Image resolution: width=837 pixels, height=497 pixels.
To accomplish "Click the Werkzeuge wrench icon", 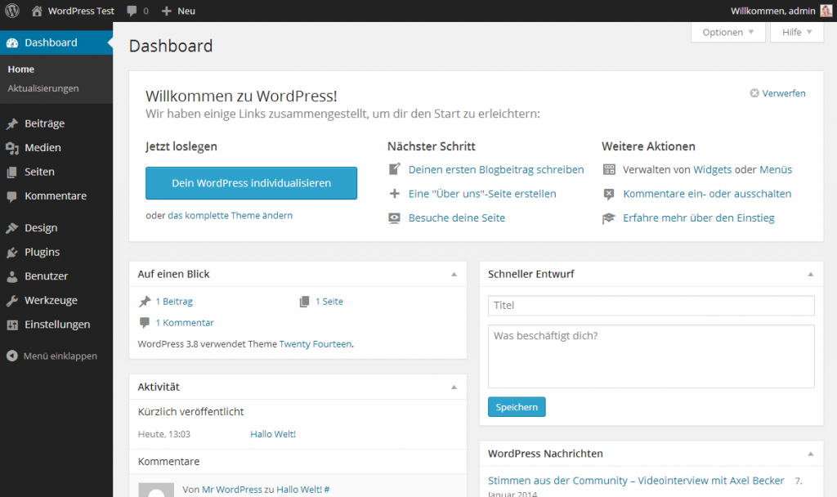I will (x=12, y=300).
